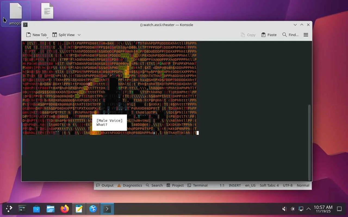Viewport: 348px width, 217px height.
Task: Open the application launcher in the taskbar
Action: tap(9, 209)
